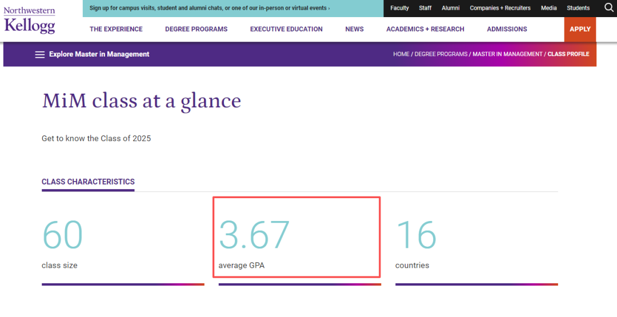Image resolution: width=617 pixels, height=317 pixels.
Task: Visit the Alumni top bar link
Action: [450, 8]
